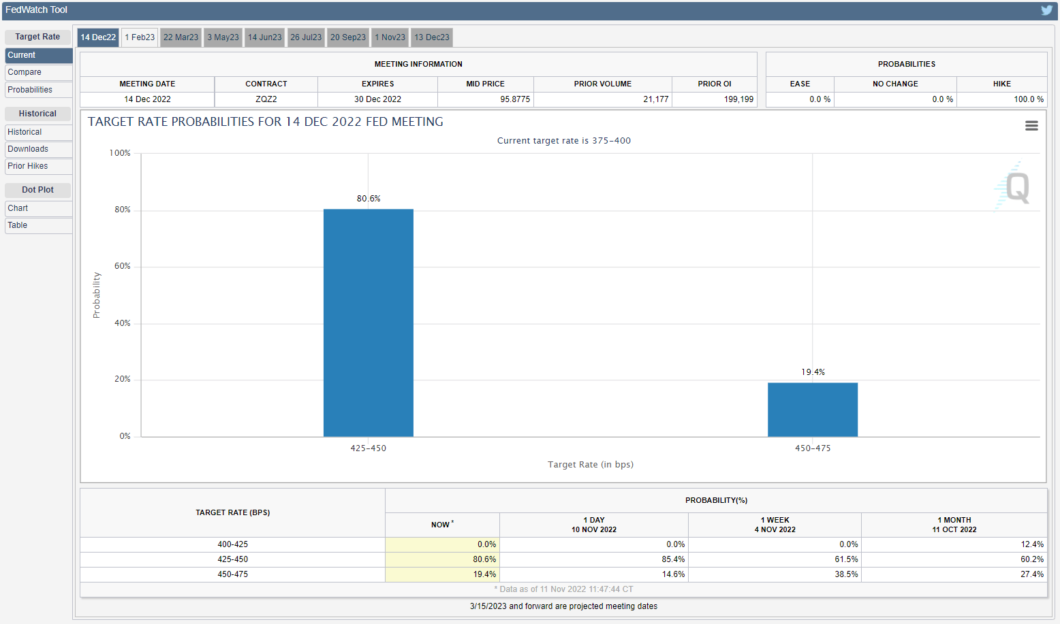Click the 14 Dec 2022 meeting date cell
1060x624 pixels.
coord(147,99)
